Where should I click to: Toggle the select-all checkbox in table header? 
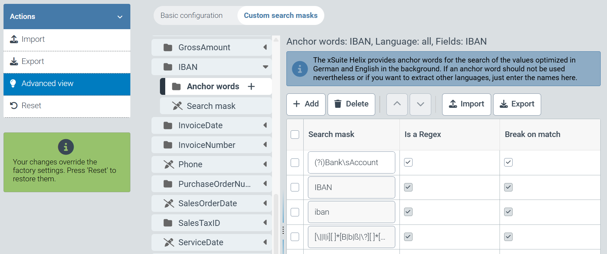(x=295, y=135)
